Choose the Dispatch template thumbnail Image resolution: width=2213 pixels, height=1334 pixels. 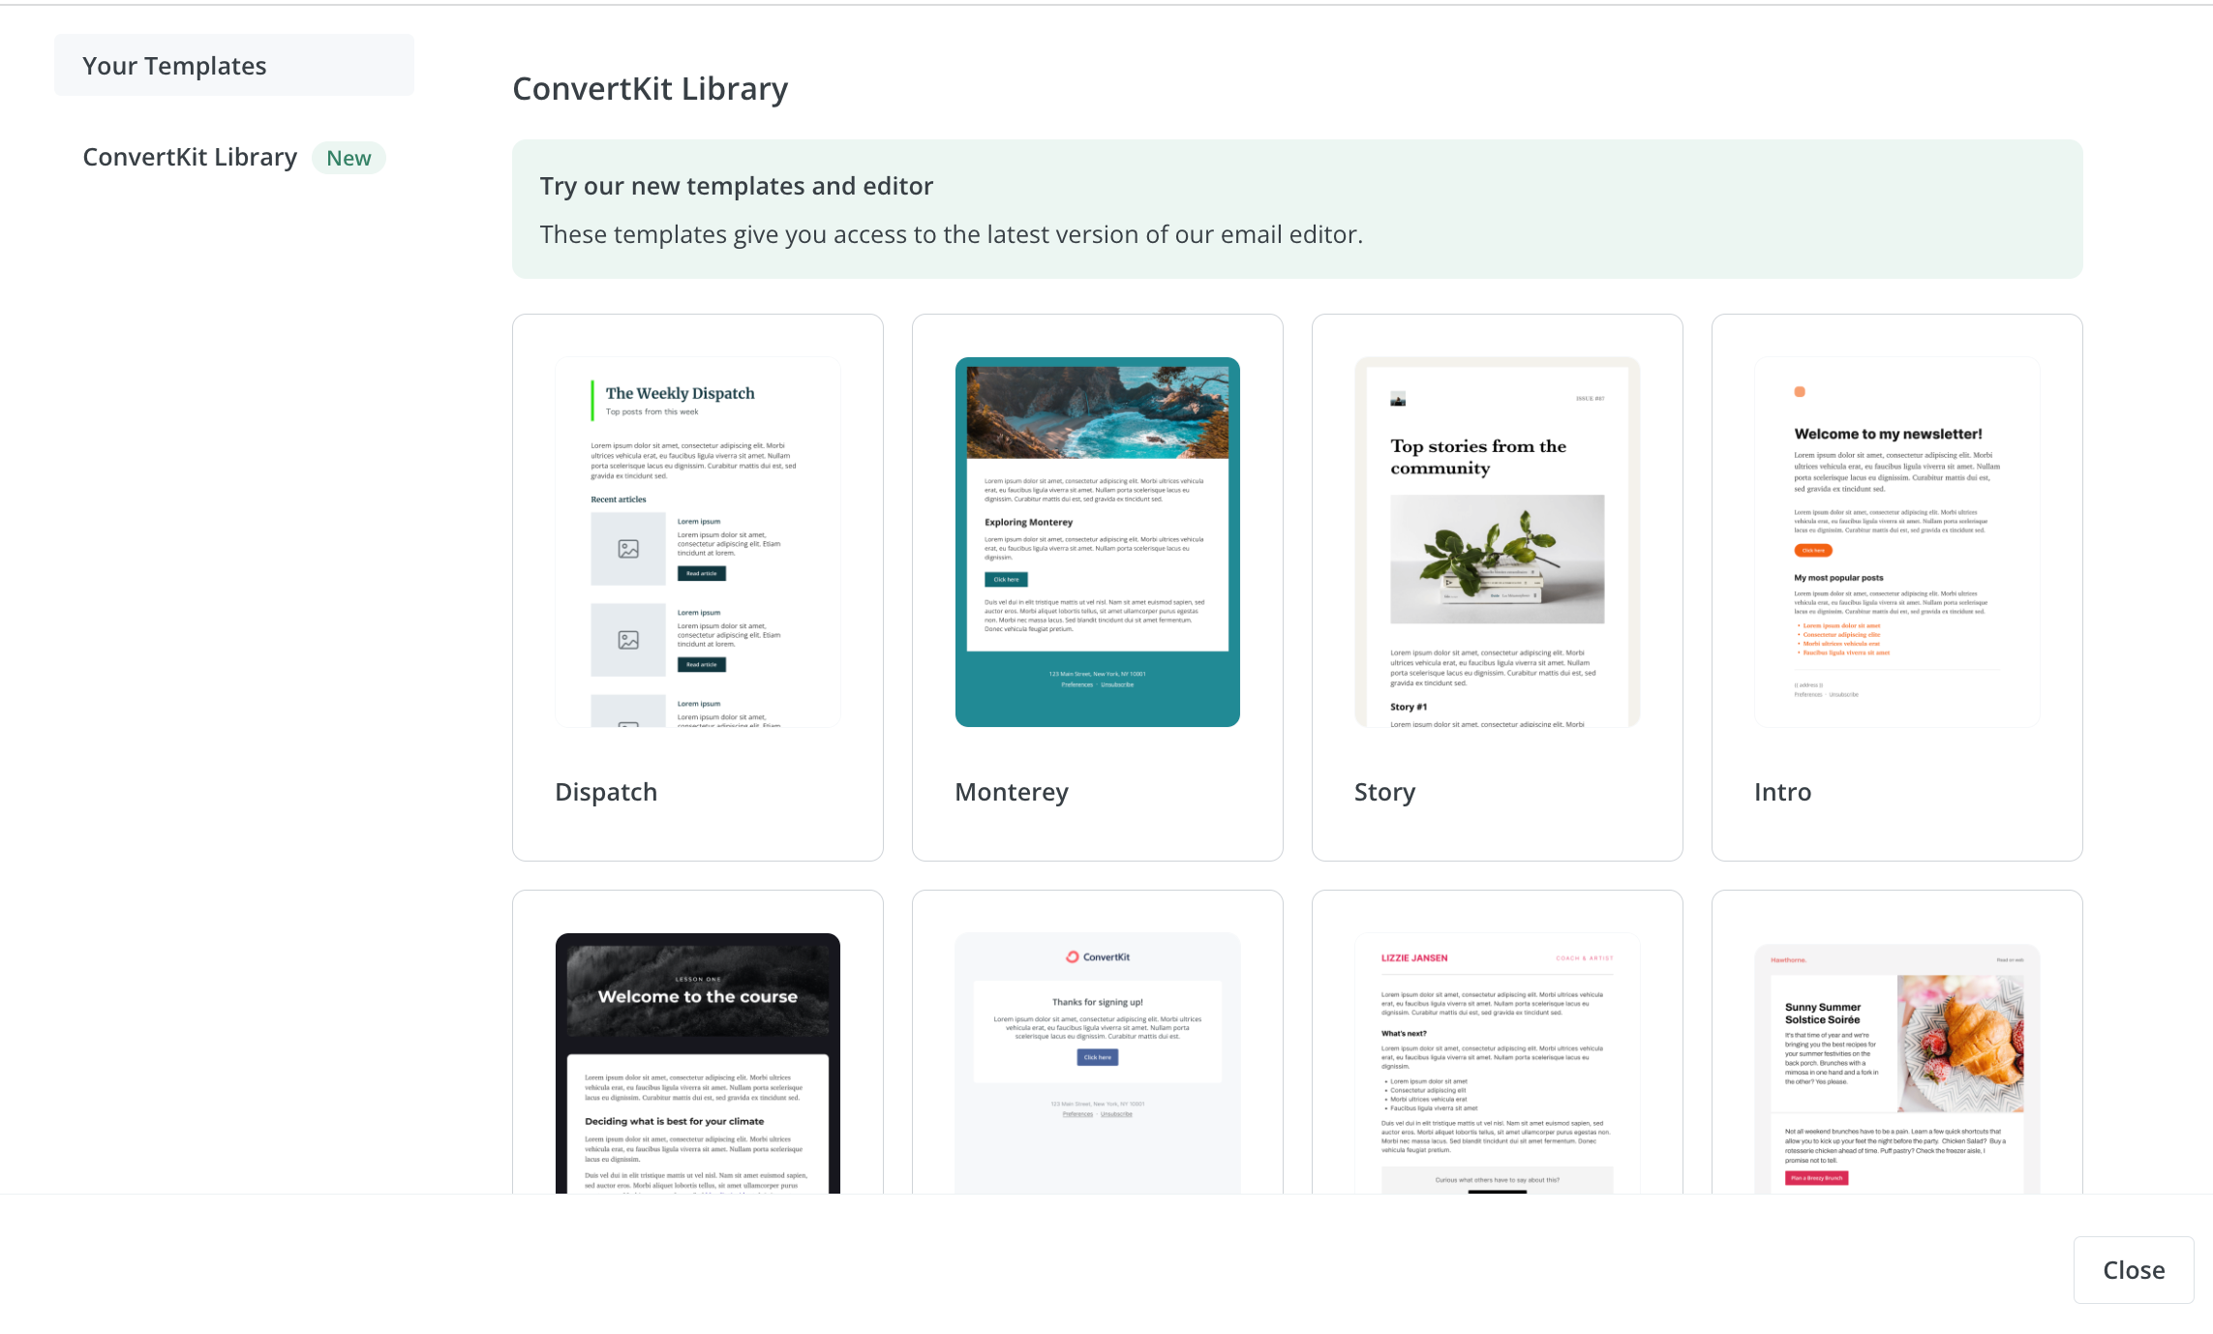click(x=697, y=542)
